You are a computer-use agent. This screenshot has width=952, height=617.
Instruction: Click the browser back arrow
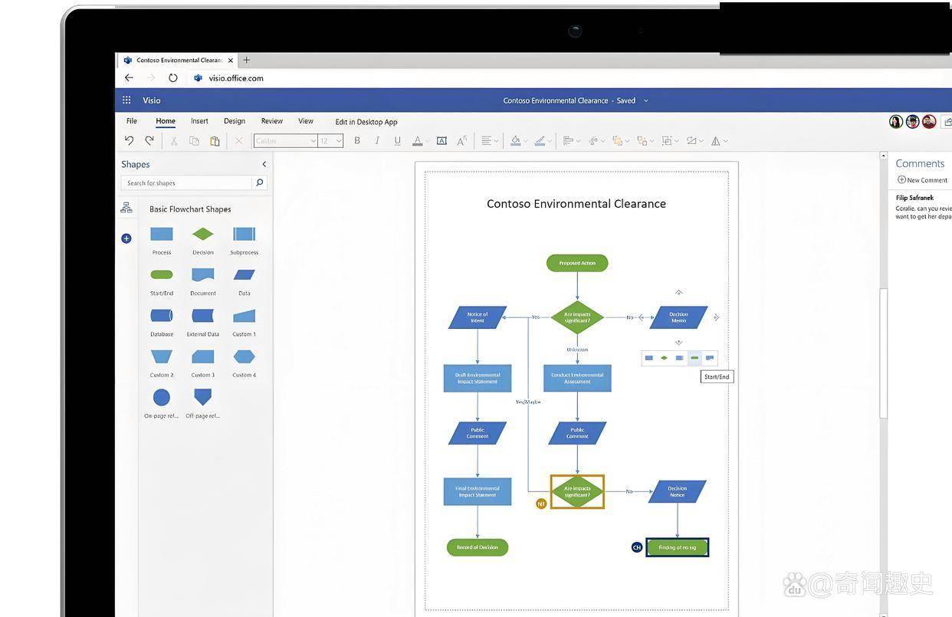click(129, 77)
